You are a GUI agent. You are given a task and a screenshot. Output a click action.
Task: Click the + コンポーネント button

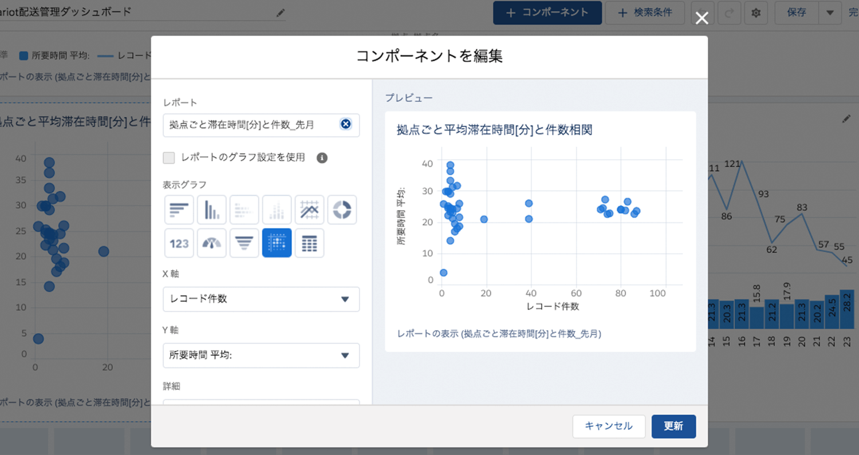pyautogui.click(x=547, y=13)
